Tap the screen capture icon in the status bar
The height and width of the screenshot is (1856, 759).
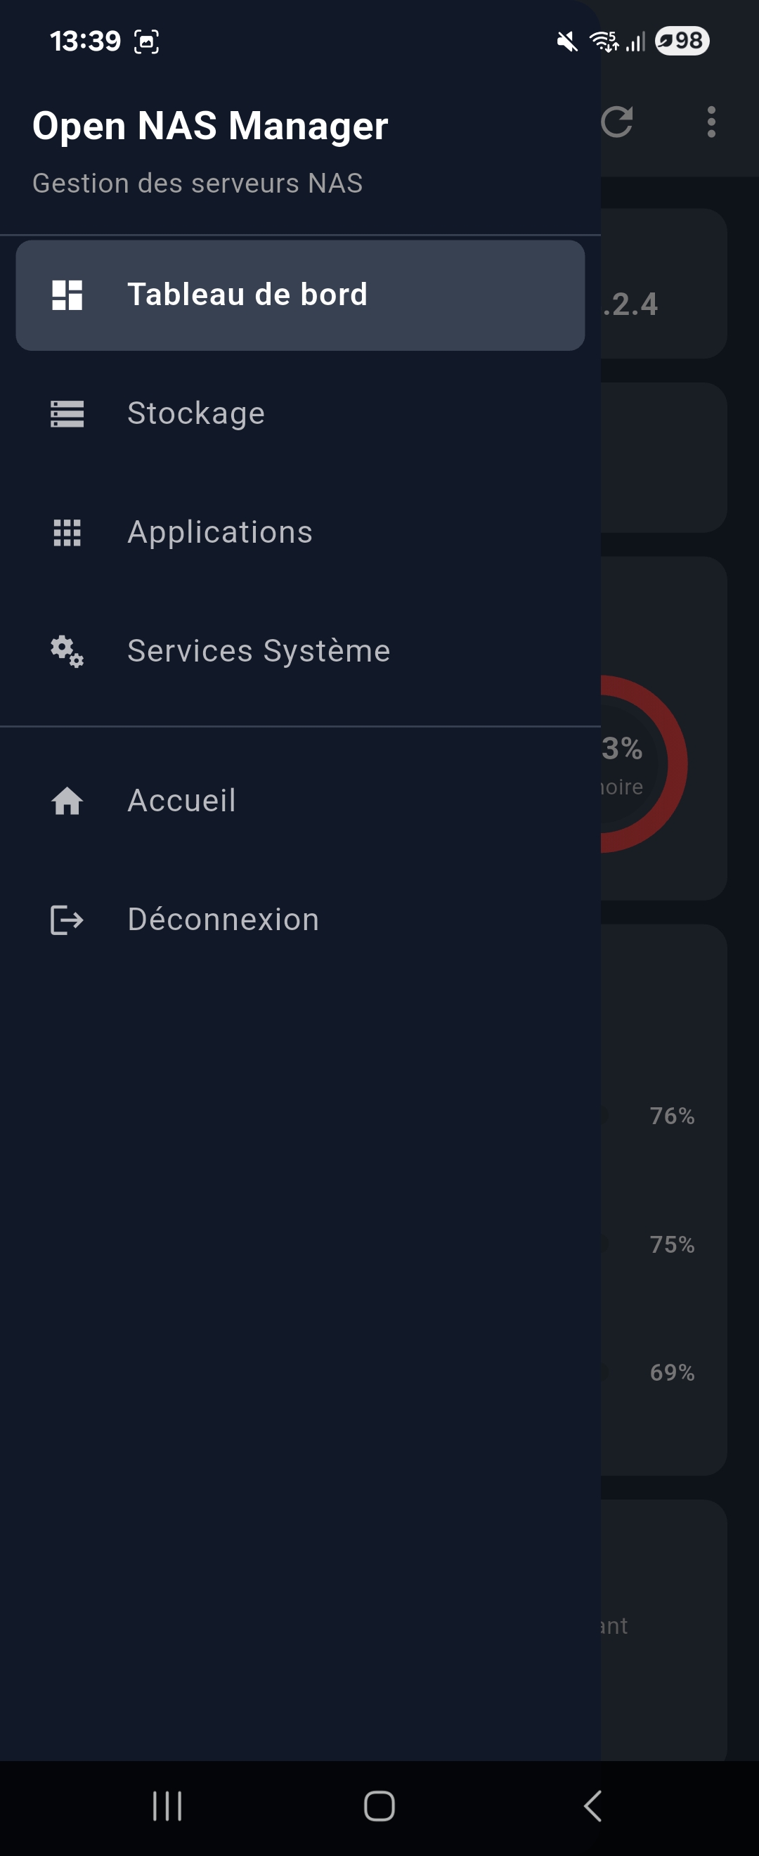coord(147,41)
